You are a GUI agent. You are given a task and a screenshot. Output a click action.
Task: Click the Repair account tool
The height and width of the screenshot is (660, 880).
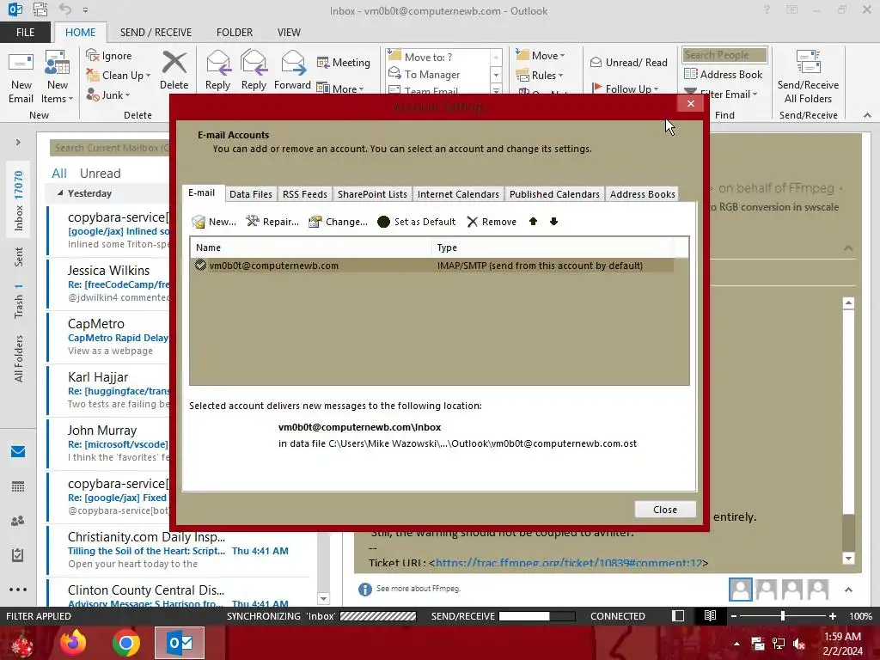click(x=272, y=222)
